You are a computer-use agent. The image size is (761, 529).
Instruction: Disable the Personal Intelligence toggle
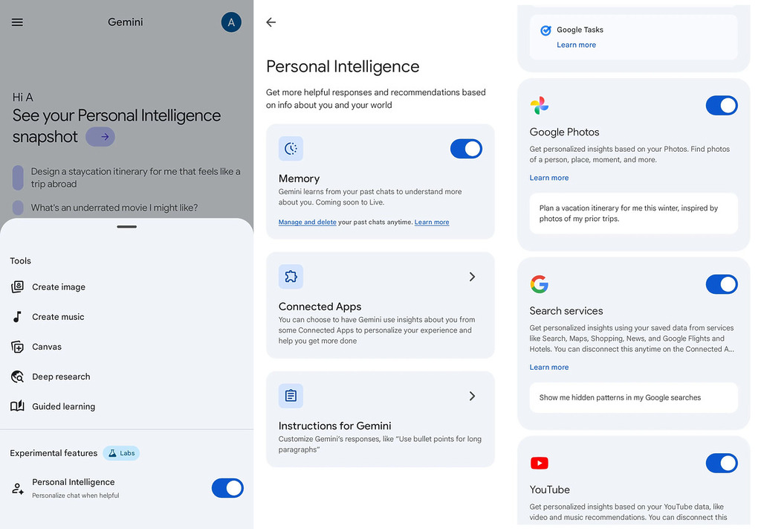[x=227, y=488]
